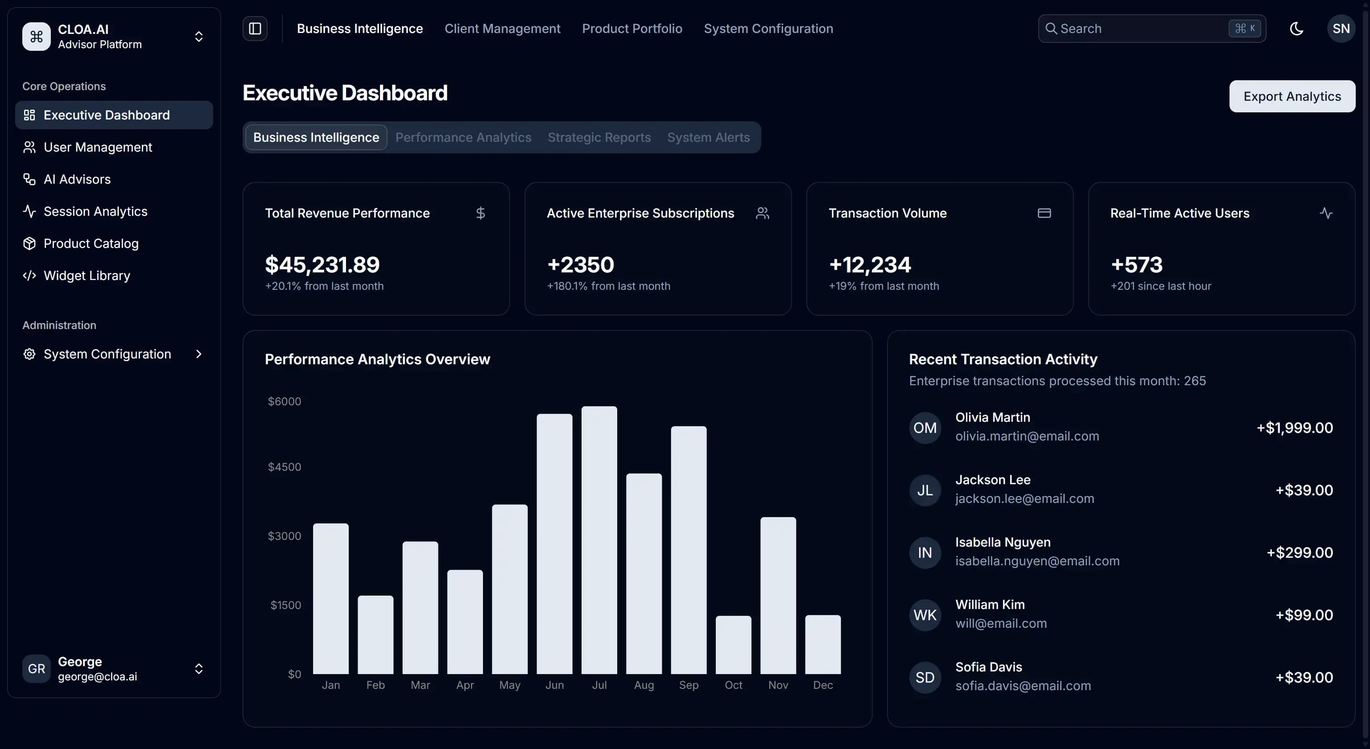Switch to Performance Analytics tab
This screenshot has height=749, width=1370.
click(x=463, y=138)
